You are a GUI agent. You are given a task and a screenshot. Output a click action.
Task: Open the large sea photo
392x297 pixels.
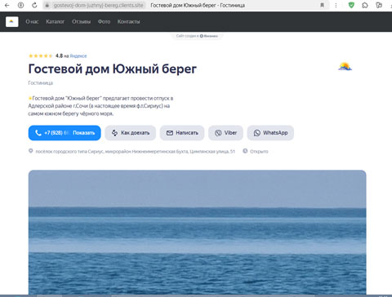tap(197, 232)
